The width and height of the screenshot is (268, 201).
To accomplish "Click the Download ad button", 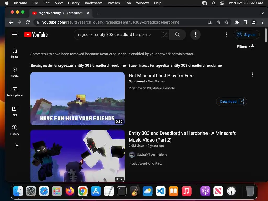I will tap(231, 102).
